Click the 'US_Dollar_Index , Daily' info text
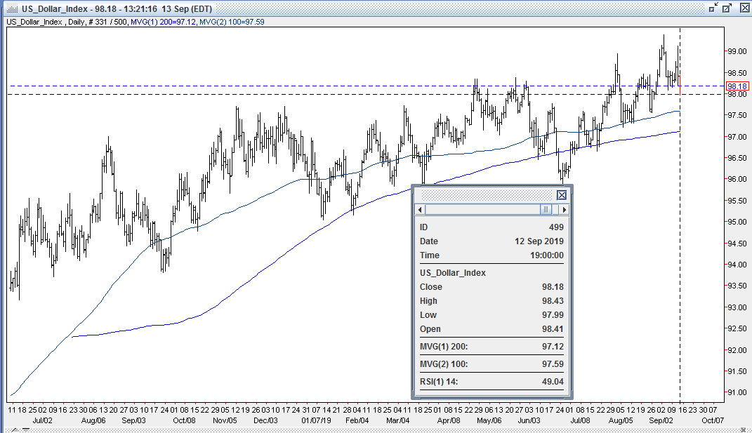 pos(46,22)
